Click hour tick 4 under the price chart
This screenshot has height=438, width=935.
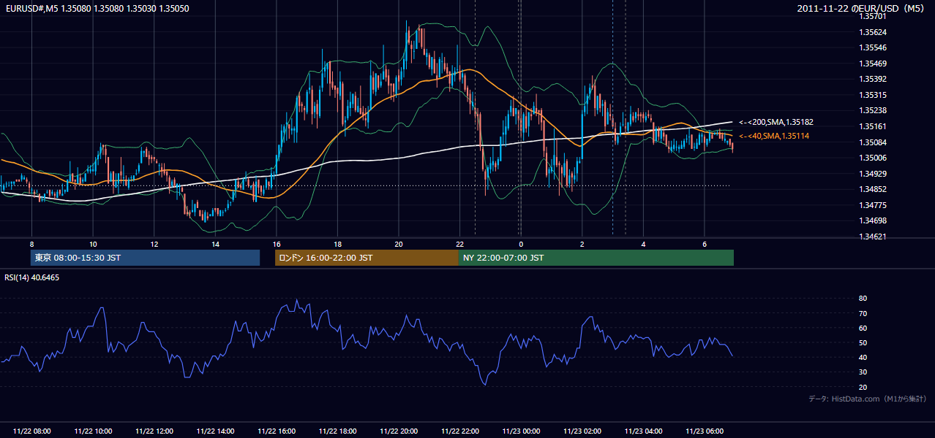coord(643,244)
